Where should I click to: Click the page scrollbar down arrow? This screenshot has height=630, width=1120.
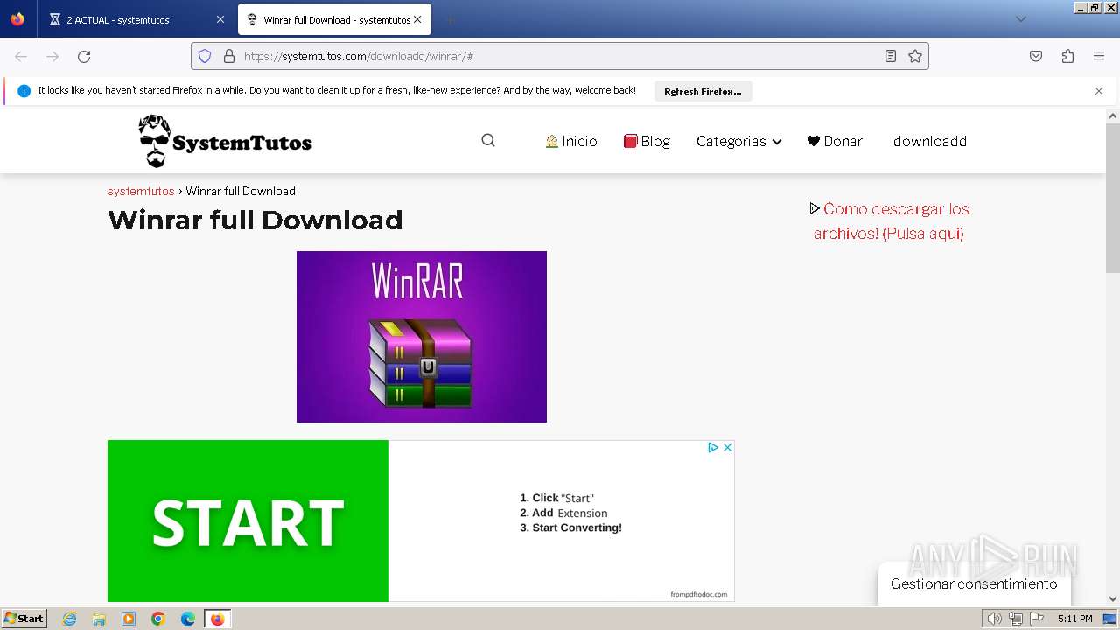(1113, 599)
